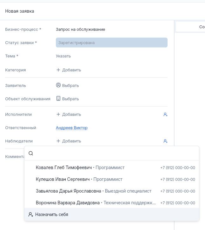Click the building icon for Объект обслуживания
The image size is (205, 230).
point(58,99)
